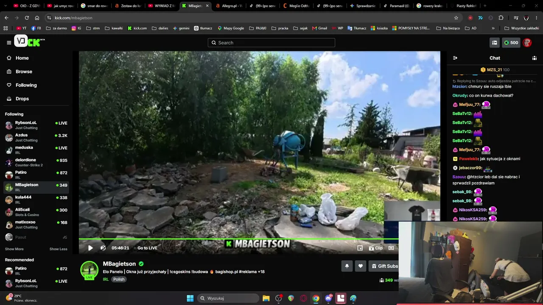Screen dimensions: 543x305
Task: Open File Explorer from the taskbar
Action: [266, 298]
